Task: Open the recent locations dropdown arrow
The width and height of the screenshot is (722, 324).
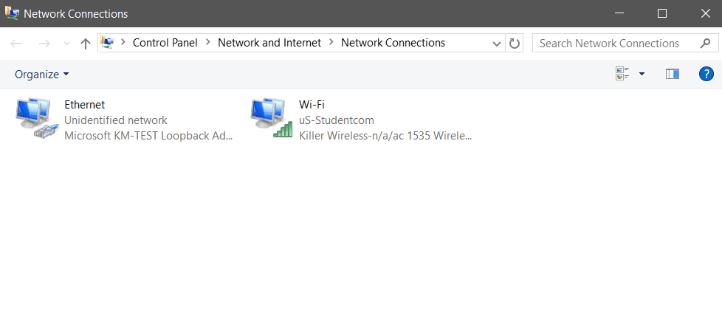Action: pos(66,44)
